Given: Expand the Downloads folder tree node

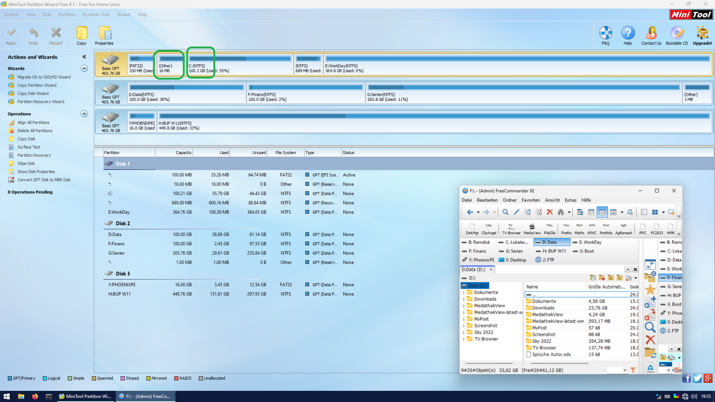Looking at the screenshot, I should pos(464,299).
